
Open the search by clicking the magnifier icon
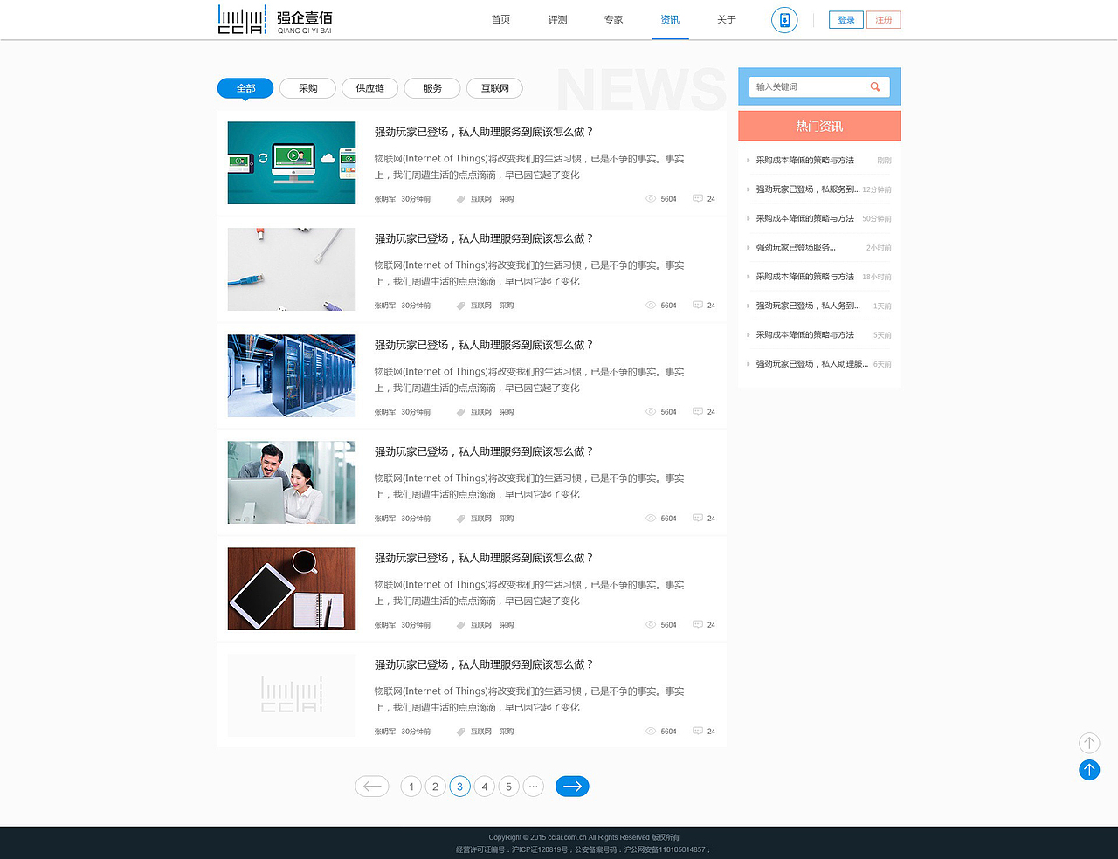click(x=874, y=86)
